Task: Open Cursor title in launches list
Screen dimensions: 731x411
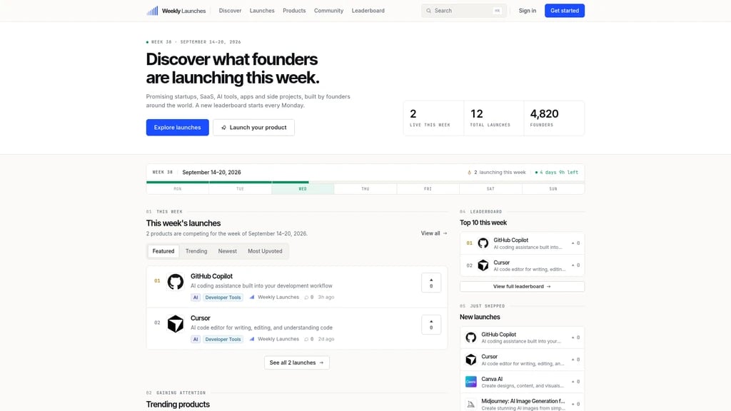Action: pyautogui.click(x=201, y=318)
